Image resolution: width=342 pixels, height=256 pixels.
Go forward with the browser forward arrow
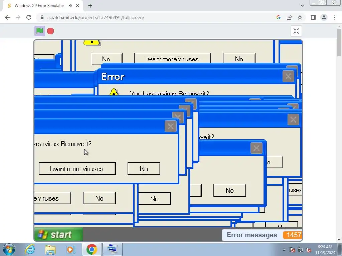[x=18, y=17]
